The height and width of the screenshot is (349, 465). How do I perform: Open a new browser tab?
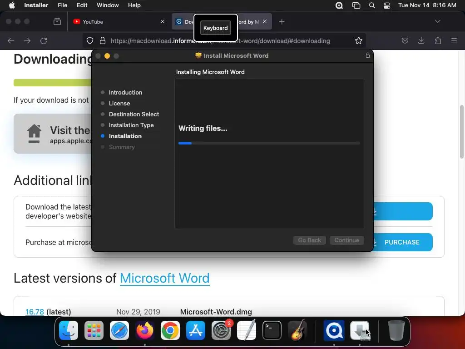click(282, 22)
